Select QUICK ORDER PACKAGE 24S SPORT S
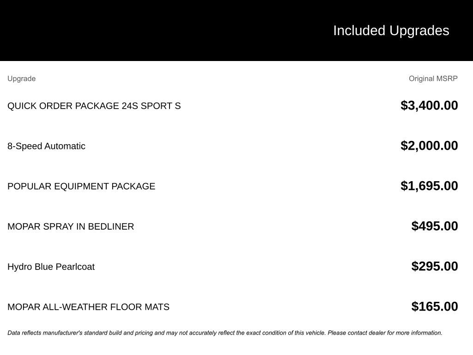Screen dimensions: 473x355 tap(94, 106)
